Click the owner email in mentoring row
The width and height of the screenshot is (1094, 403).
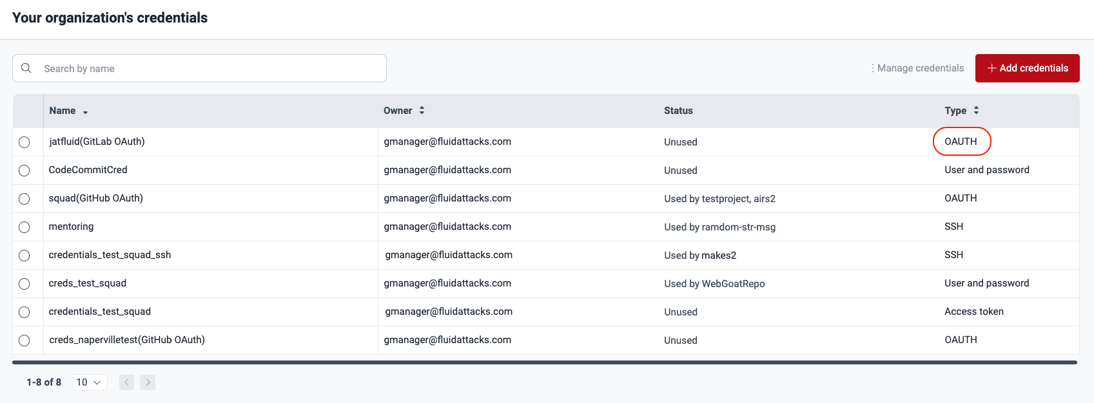pos(447,227)
